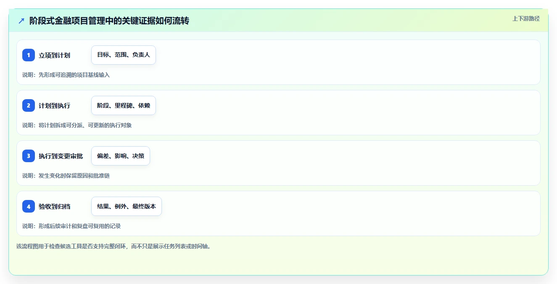
Task: Click the step 2 number badge
Action: click(29, 105)
